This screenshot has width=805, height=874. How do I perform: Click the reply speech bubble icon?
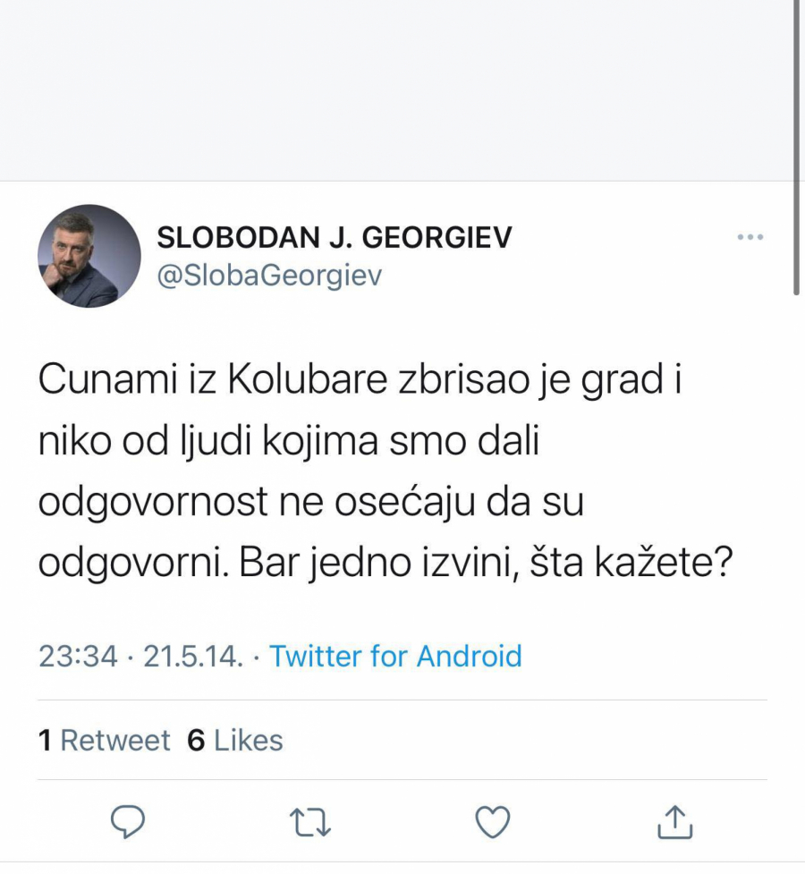pos(128,819)
